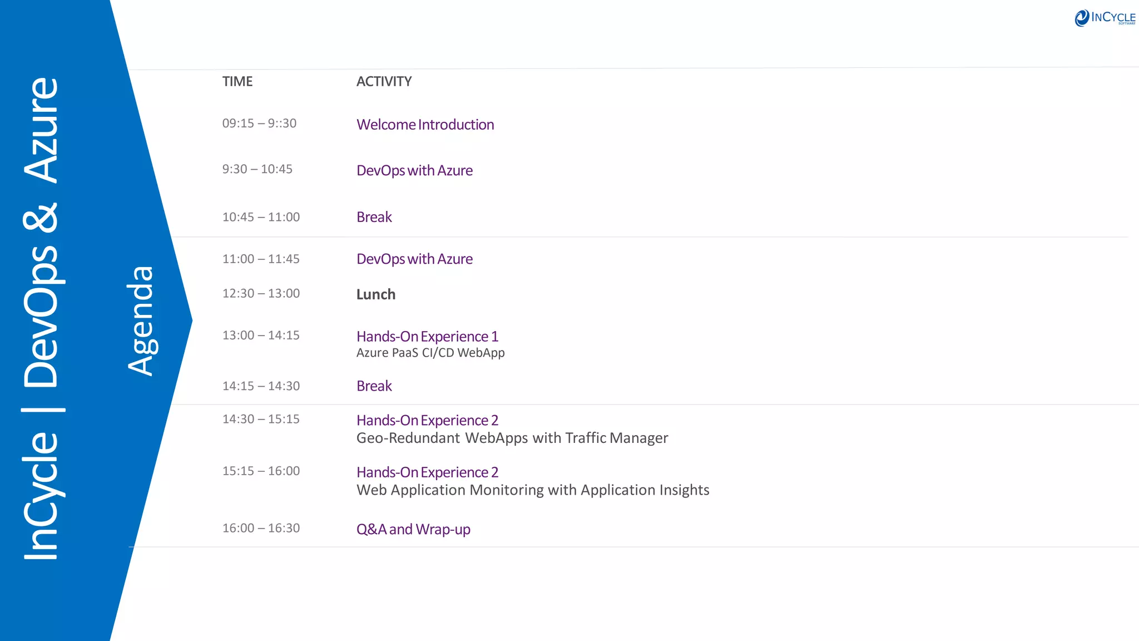1139x641 pixels.
Task: Select 'Web Application Monitoring with Application Insights'
Action: 533,490
